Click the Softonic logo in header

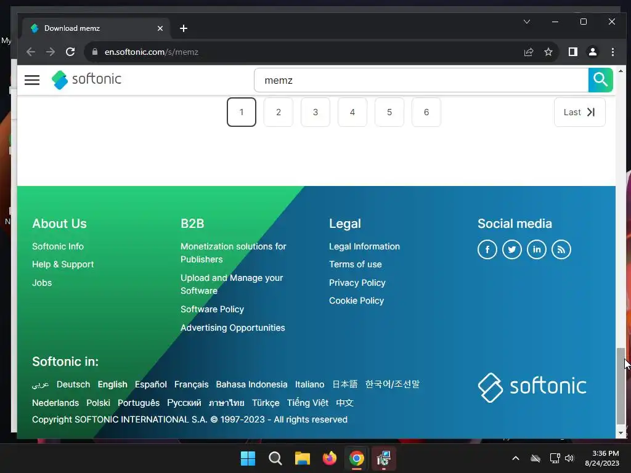click(x=86, y=79)
